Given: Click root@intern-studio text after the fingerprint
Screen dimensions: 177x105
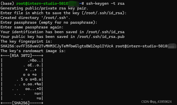Looking at the screenshot, I should 141,46.
